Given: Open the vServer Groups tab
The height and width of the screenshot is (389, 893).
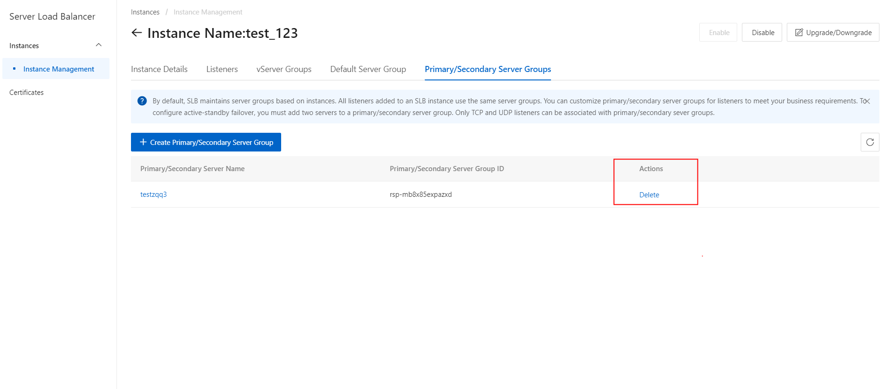Looking at the screenshot, I should coord(284,69).
